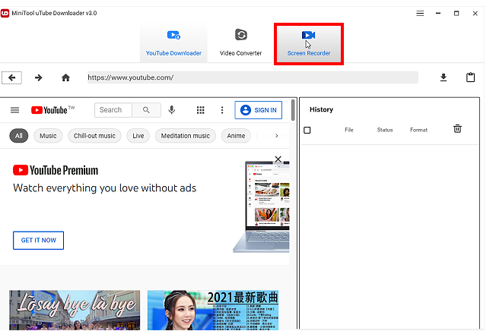Viewport: 496px width, 331px height.
Task: Click the File column header
Action: point(349,130)
